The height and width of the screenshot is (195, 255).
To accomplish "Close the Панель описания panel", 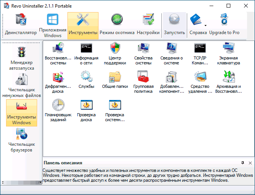I will click(x=250, y=163).
